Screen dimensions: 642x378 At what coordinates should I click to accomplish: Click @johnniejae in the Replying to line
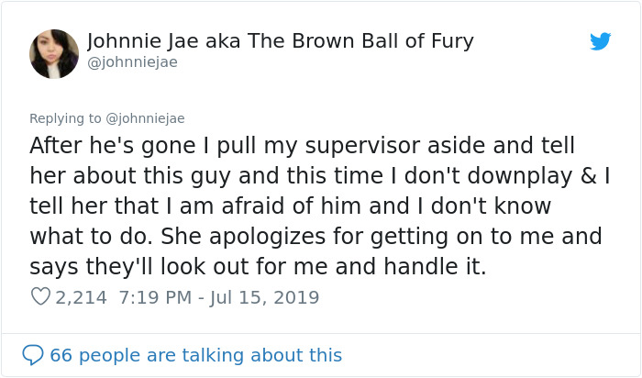(145, 118)
